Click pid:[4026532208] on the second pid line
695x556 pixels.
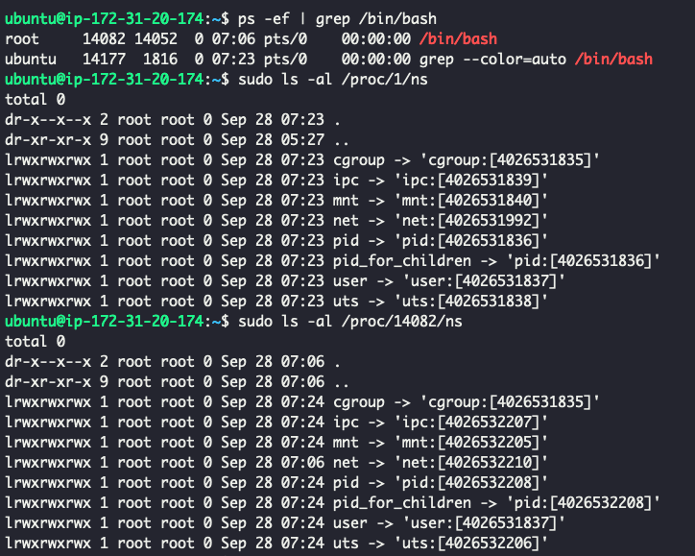470,482
